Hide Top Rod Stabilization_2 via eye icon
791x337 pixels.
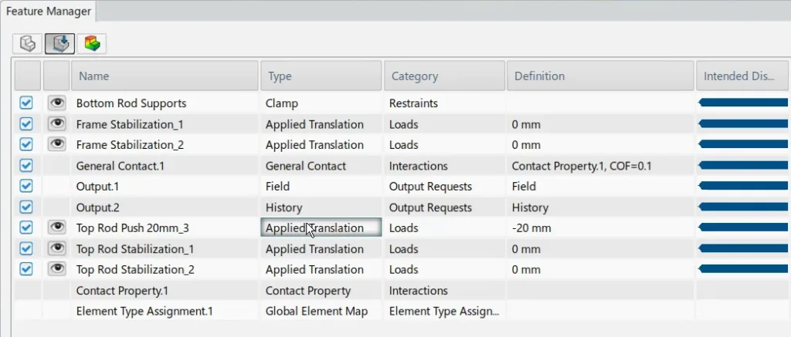(x=56, y=269)
